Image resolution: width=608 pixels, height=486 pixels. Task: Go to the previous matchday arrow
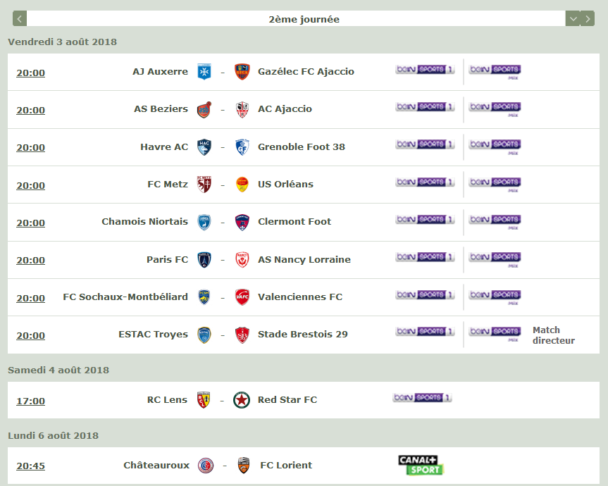(x=20, y=19)
